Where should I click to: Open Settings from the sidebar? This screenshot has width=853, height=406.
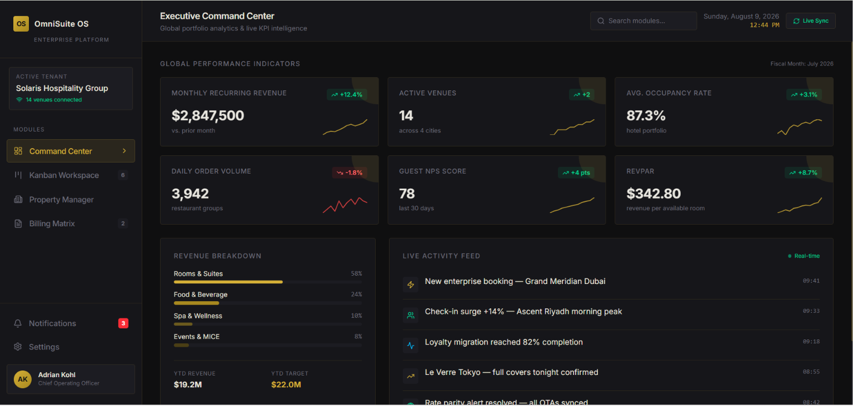[x=71, y=347]
